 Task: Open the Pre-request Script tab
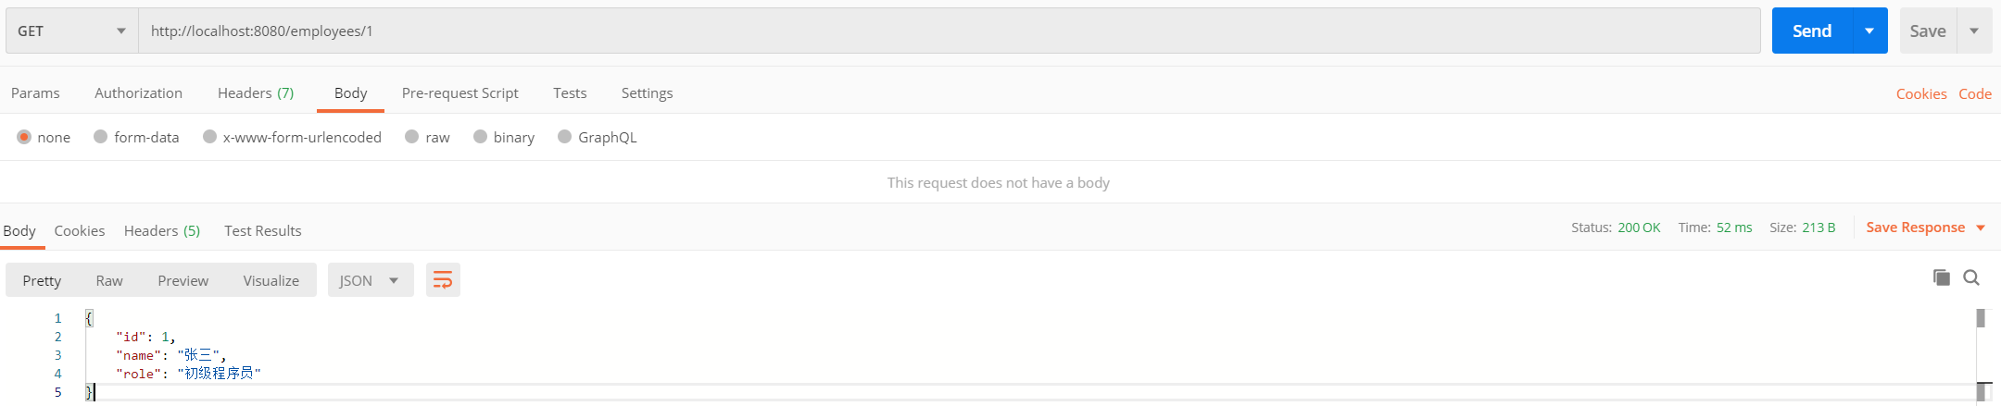pos(459,93)
